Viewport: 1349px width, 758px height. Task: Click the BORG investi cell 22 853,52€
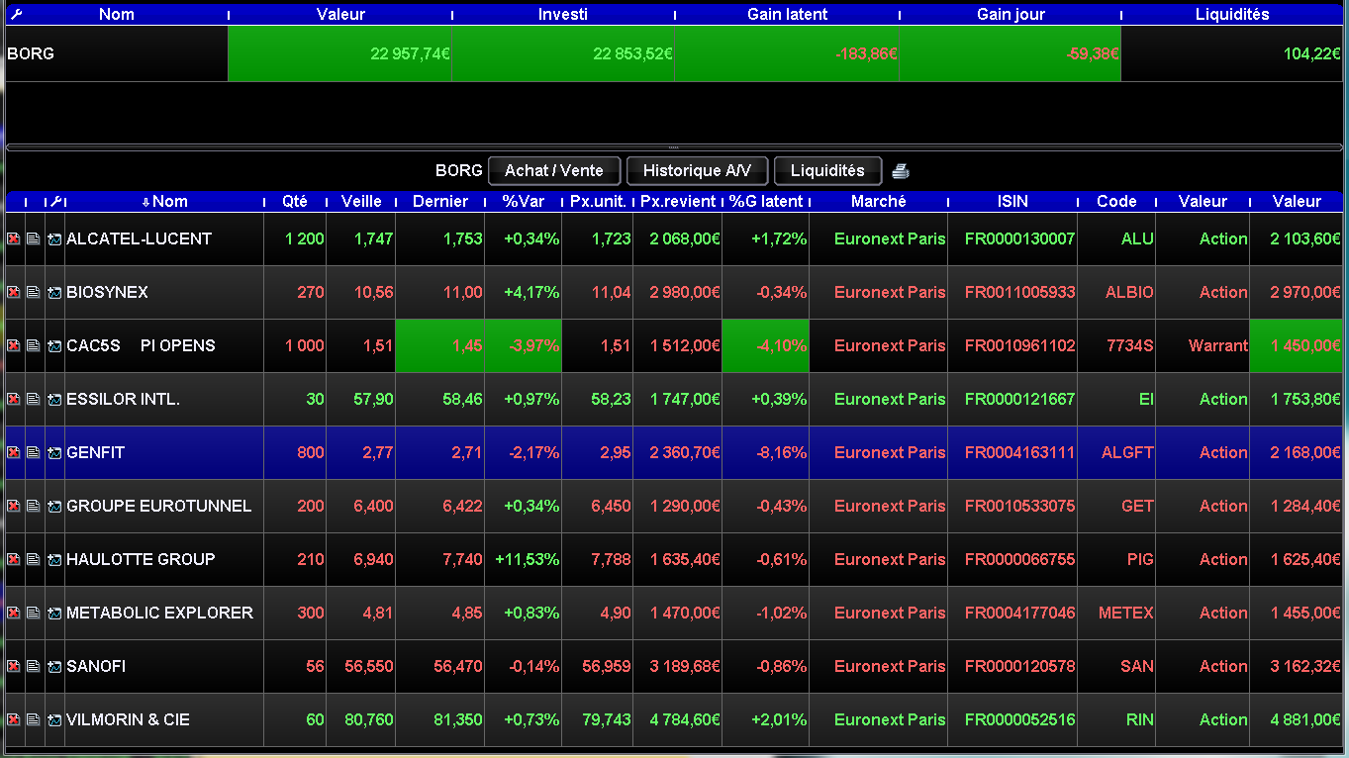tap(563, 53)
